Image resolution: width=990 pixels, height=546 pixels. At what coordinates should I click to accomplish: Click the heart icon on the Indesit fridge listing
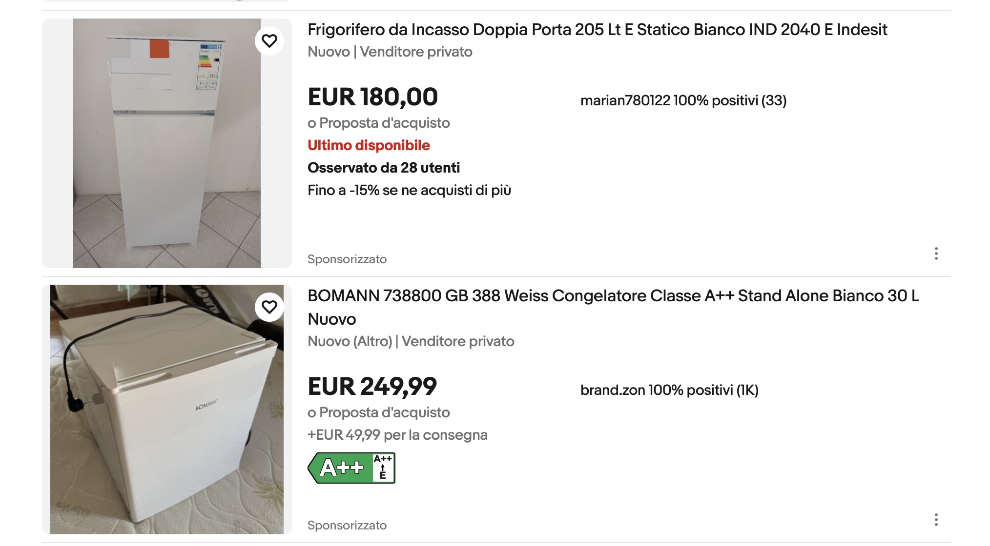270,41
